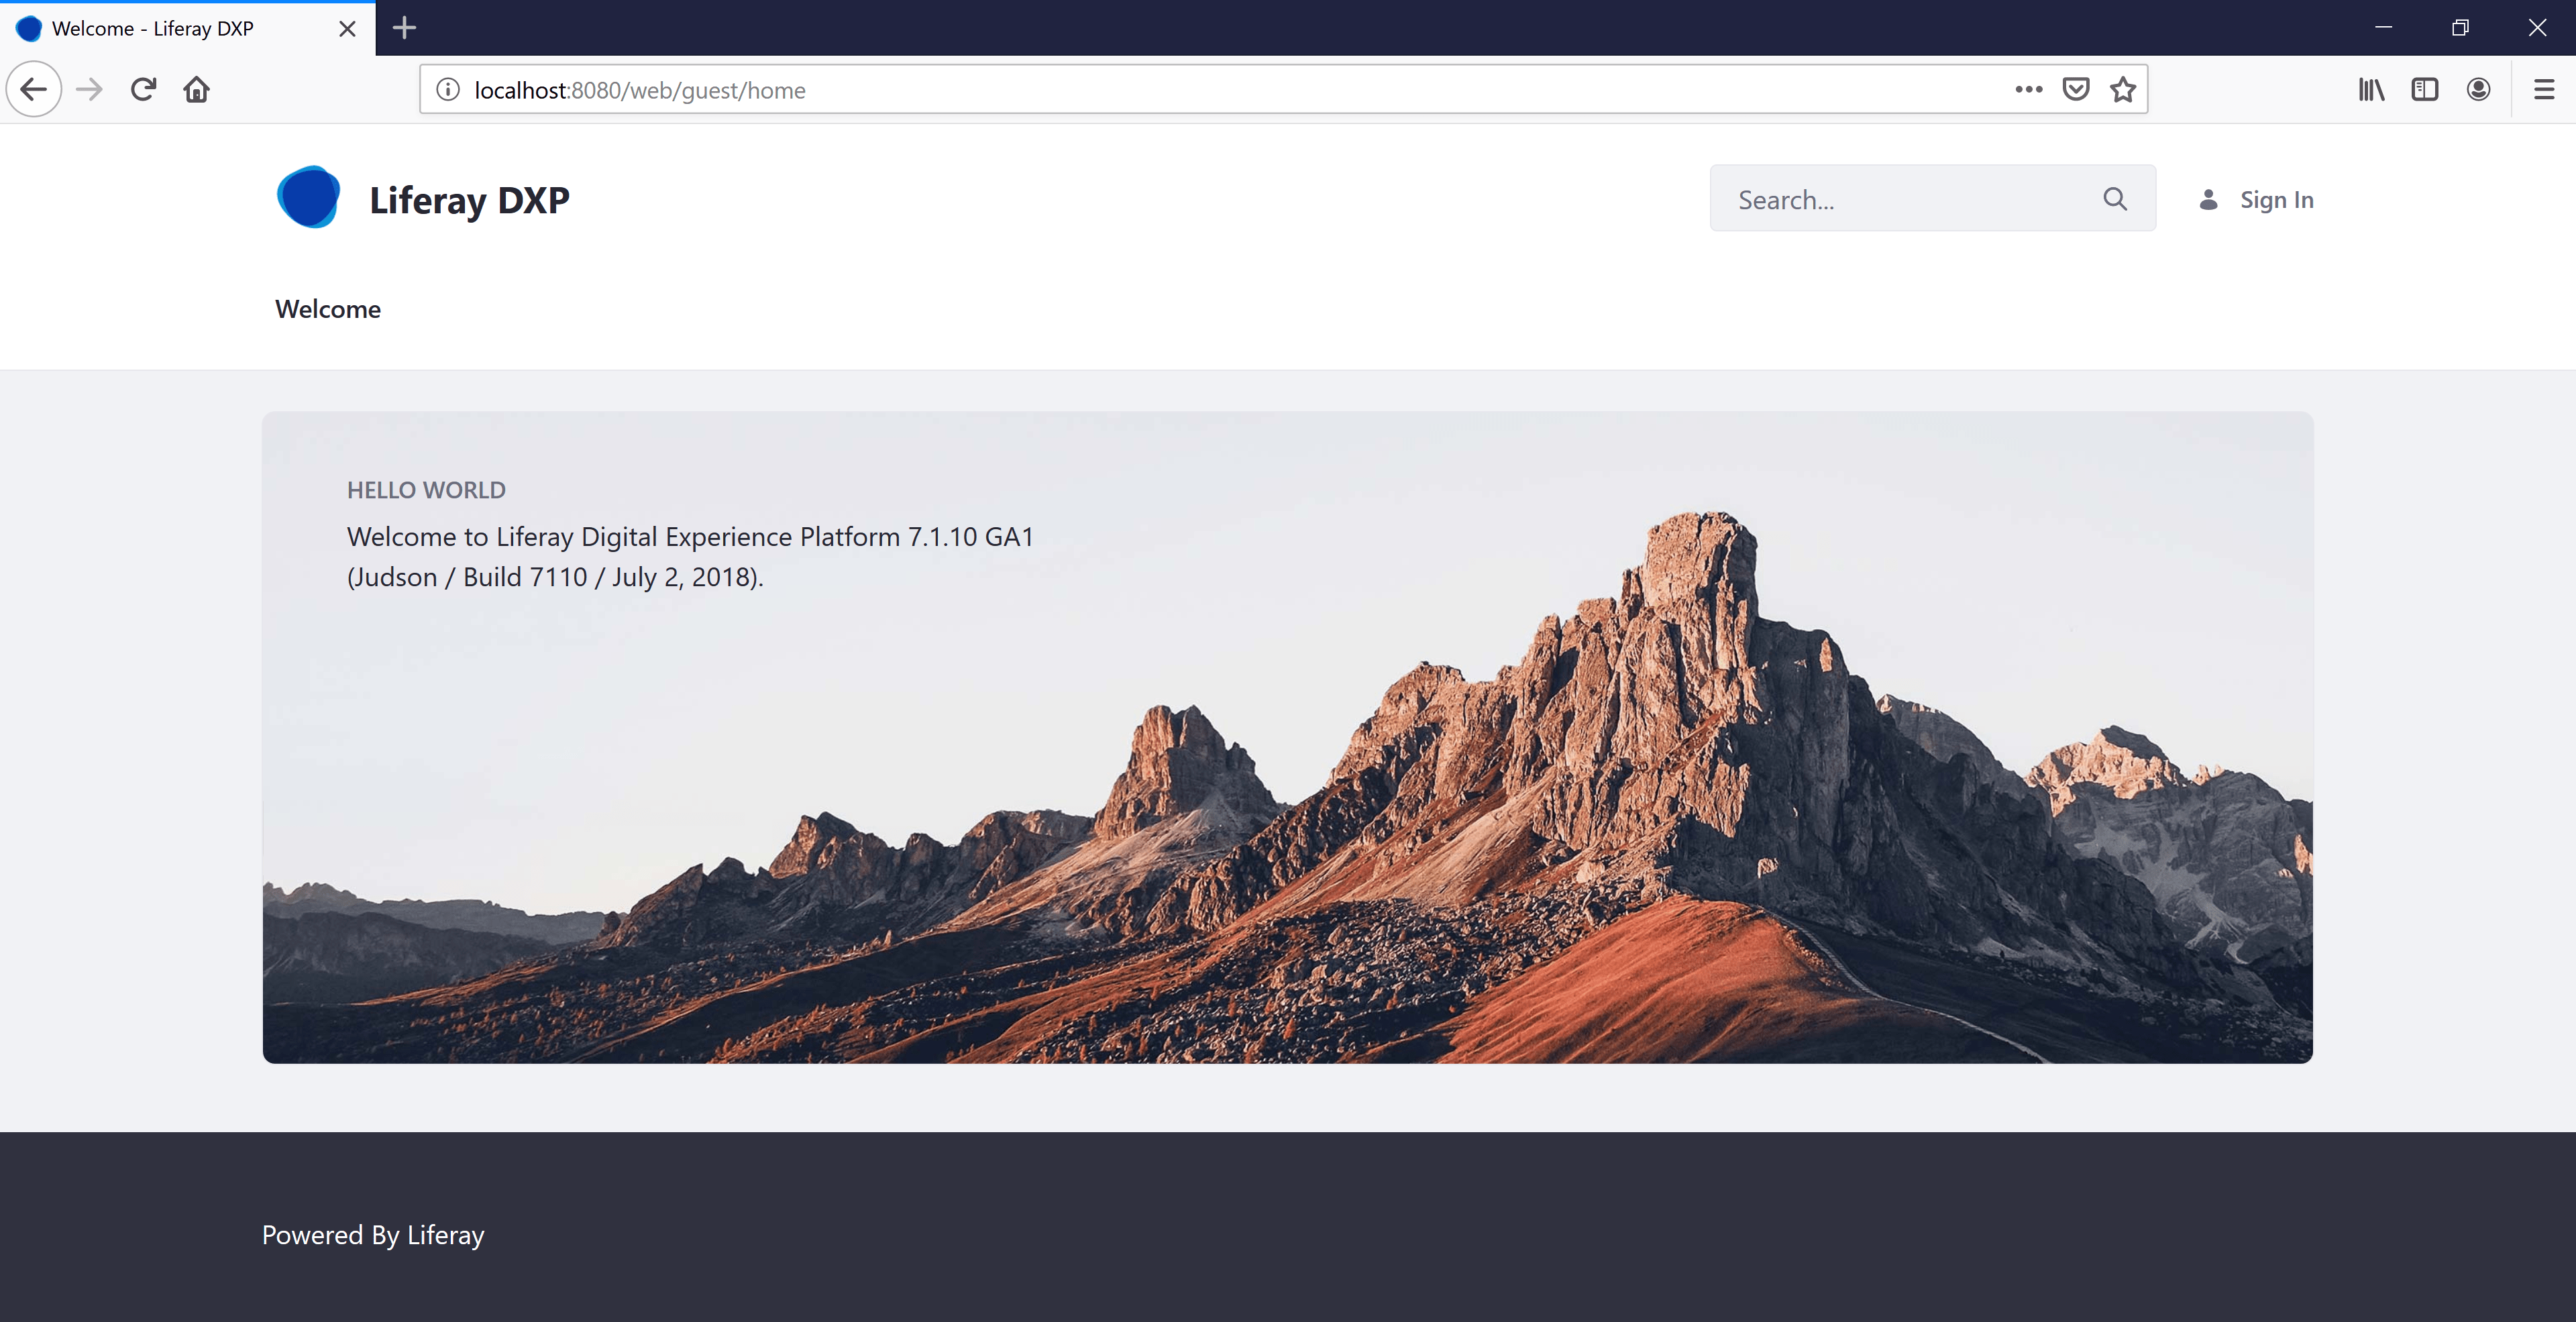Click the Liferay DXP site title
Viewport: 2576px width, 1322px height.
[469, 200]
